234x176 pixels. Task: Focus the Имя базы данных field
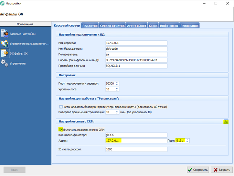coord(136,49)
